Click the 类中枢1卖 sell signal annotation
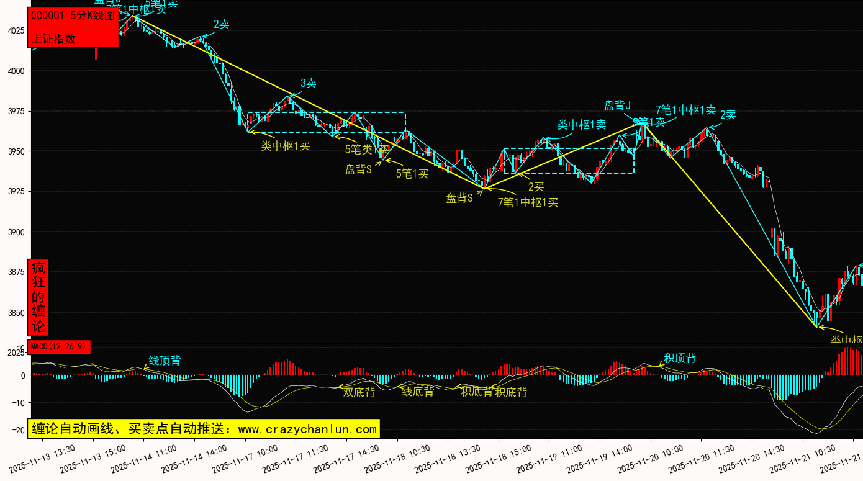The height and width of the screenshot is (481, 863). [582, 125]
